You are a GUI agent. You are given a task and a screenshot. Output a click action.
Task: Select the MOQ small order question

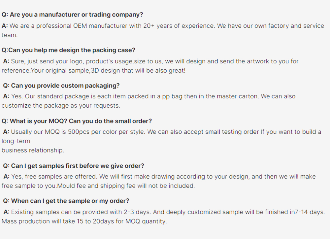coord(77,121)
